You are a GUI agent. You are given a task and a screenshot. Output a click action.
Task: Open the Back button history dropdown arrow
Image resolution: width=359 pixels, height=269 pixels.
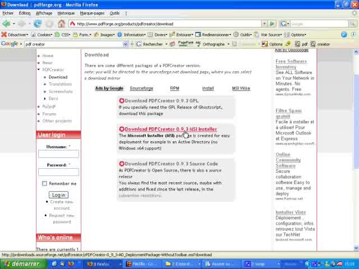pos(14,24)
